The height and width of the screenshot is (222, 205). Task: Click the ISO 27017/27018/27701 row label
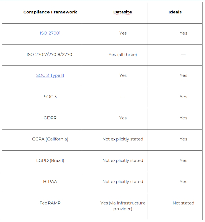click(x=50, y=54)
